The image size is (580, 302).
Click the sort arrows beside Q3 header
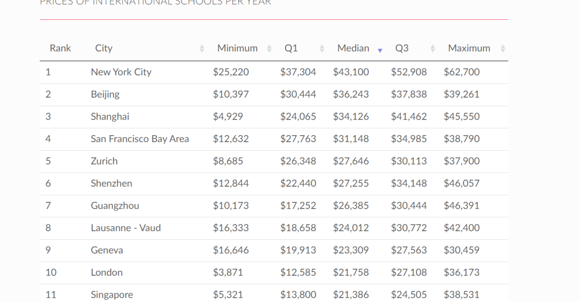(433, 48)
